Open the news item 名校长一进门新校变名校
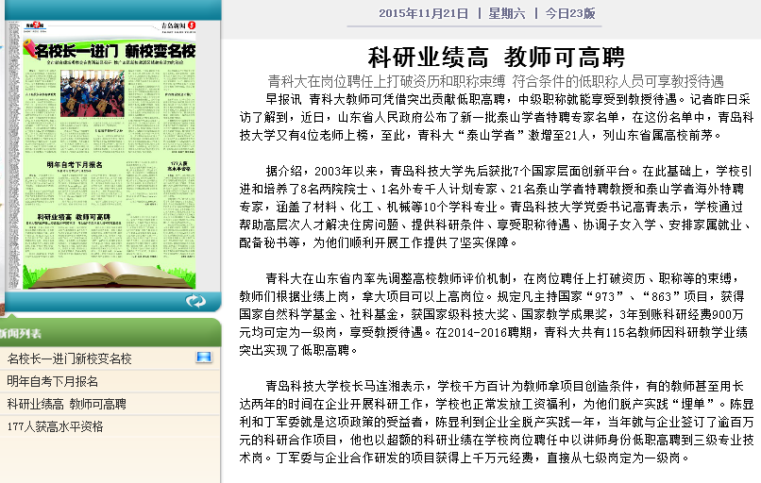Screen dimensions: 761x483 (70, 358)
